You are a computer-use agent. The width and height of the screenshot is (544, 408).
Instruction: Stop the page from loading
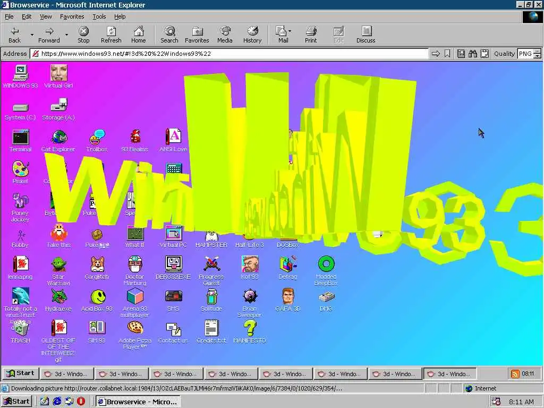(83, 35)
